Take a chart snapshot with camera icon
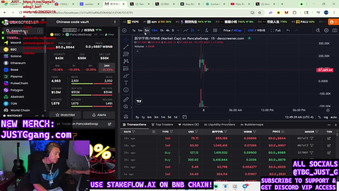Image resolution: width=339 pixels, height=191 pixels. pyautogui.click(x=335, y=30)
